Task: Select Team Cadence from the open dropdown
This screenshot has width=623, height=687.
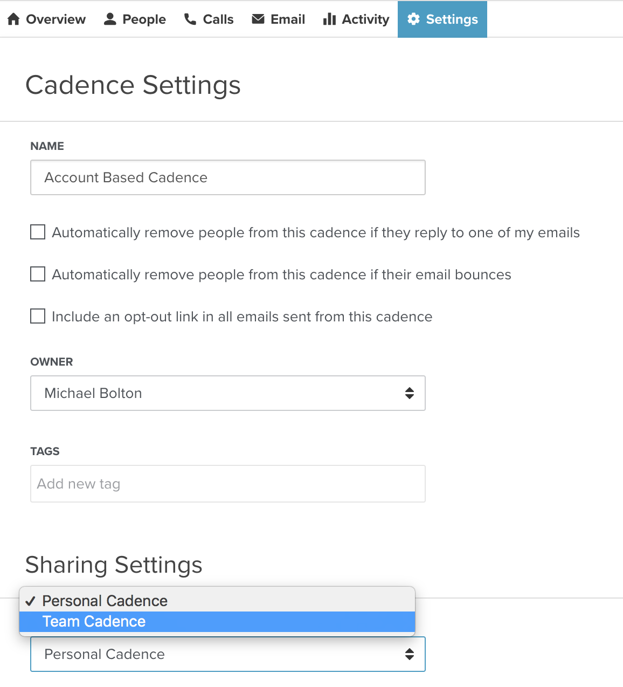Action: pos(94,621)
